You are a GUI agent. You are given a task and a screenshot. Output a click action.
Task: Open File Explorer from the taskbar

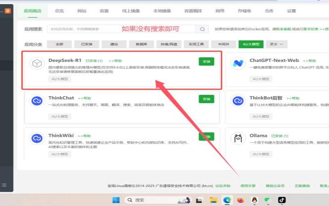[x=213, y=200]
